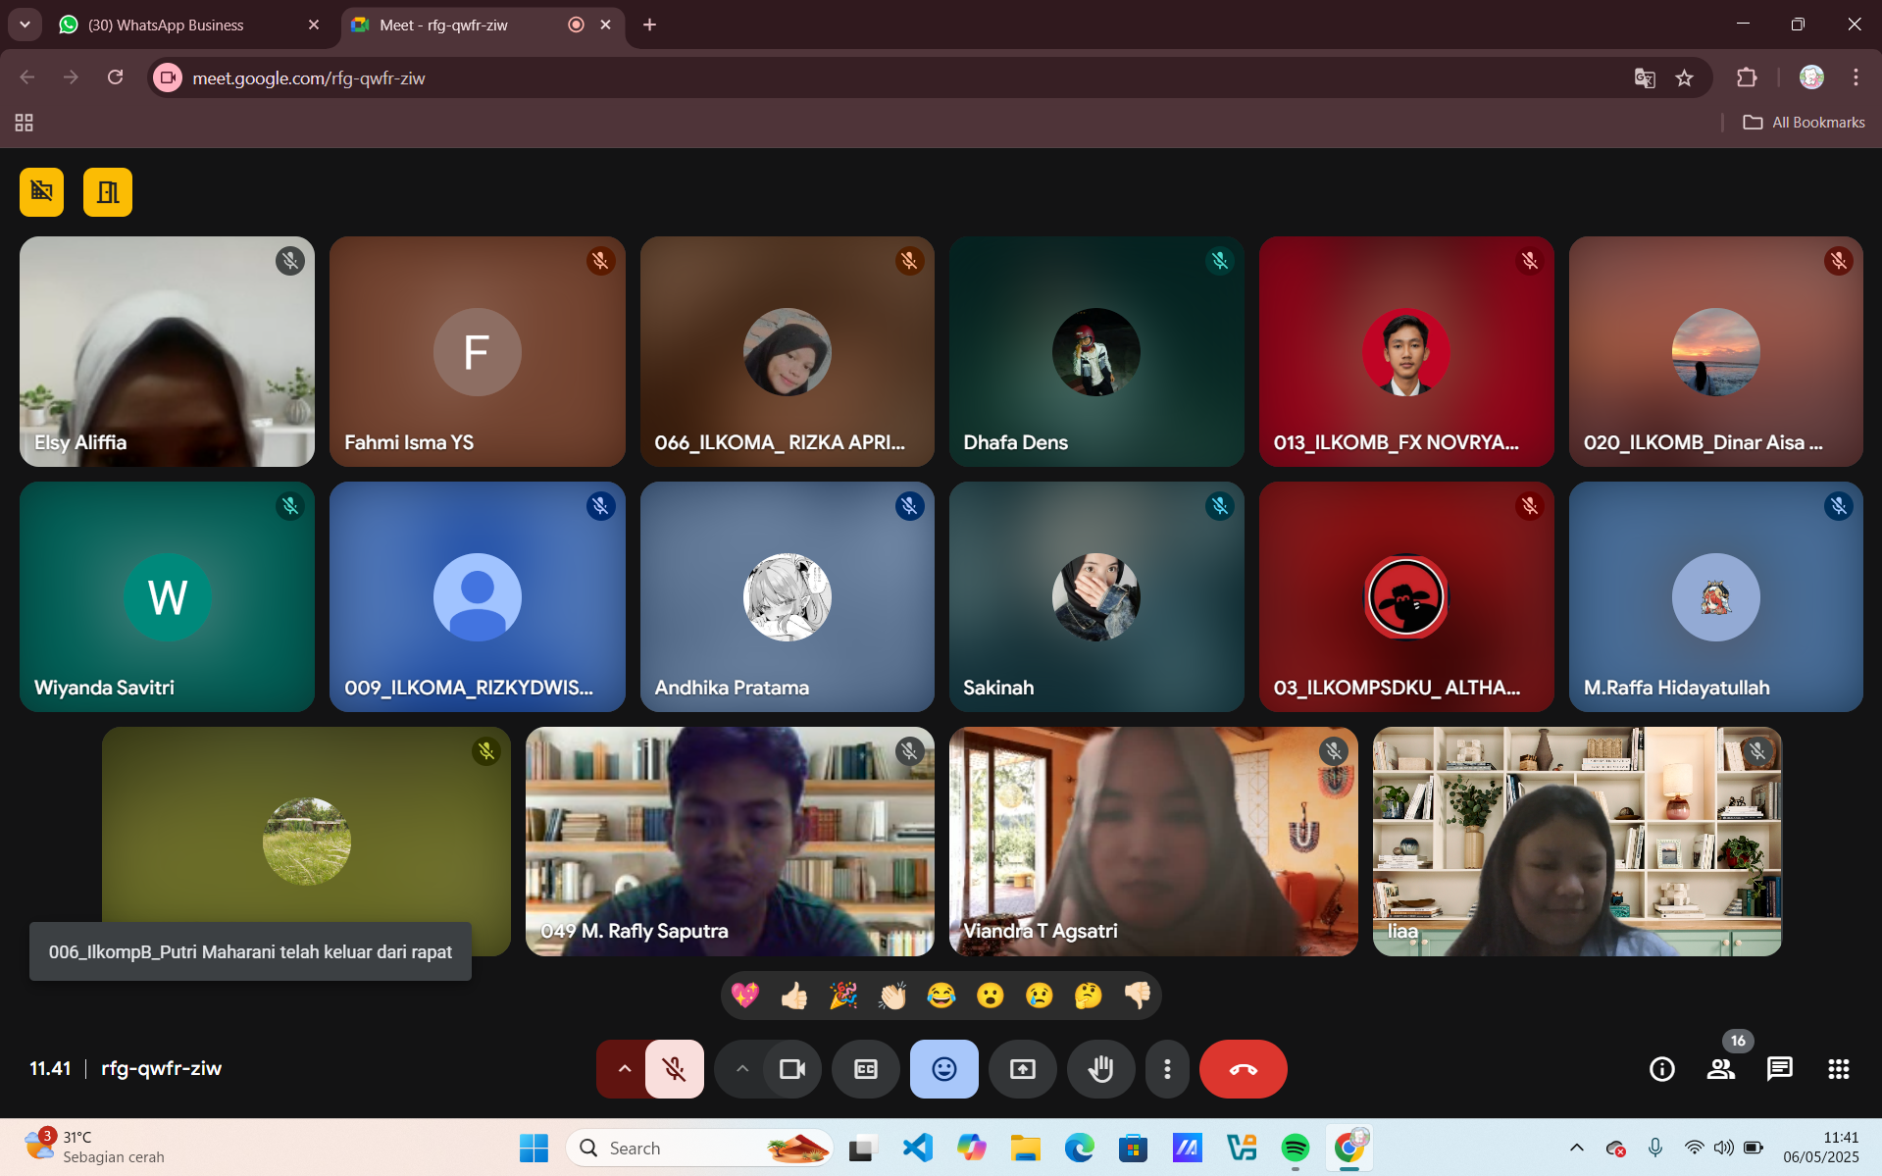Image resolution: width=1882 pixels, height=1176 pixels.
Task: Expand video settings arrow beside camera
Action: pos(741,1069)
